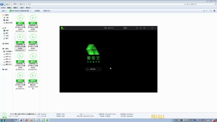Select MP4 file dated 20210925 20...

click(x=20, y=23)
